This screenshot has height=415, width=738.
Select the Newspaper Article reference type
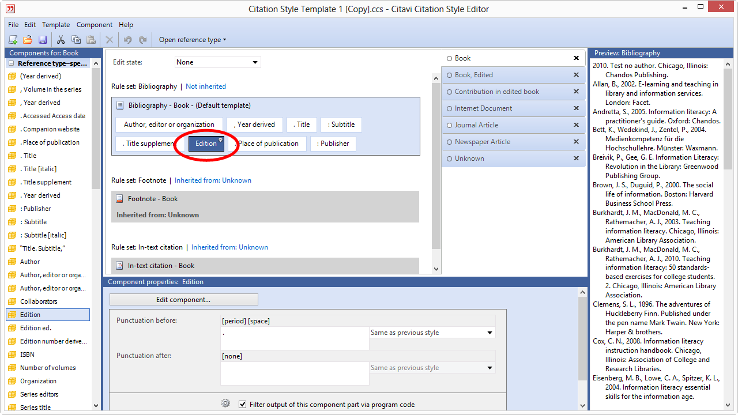513,142
